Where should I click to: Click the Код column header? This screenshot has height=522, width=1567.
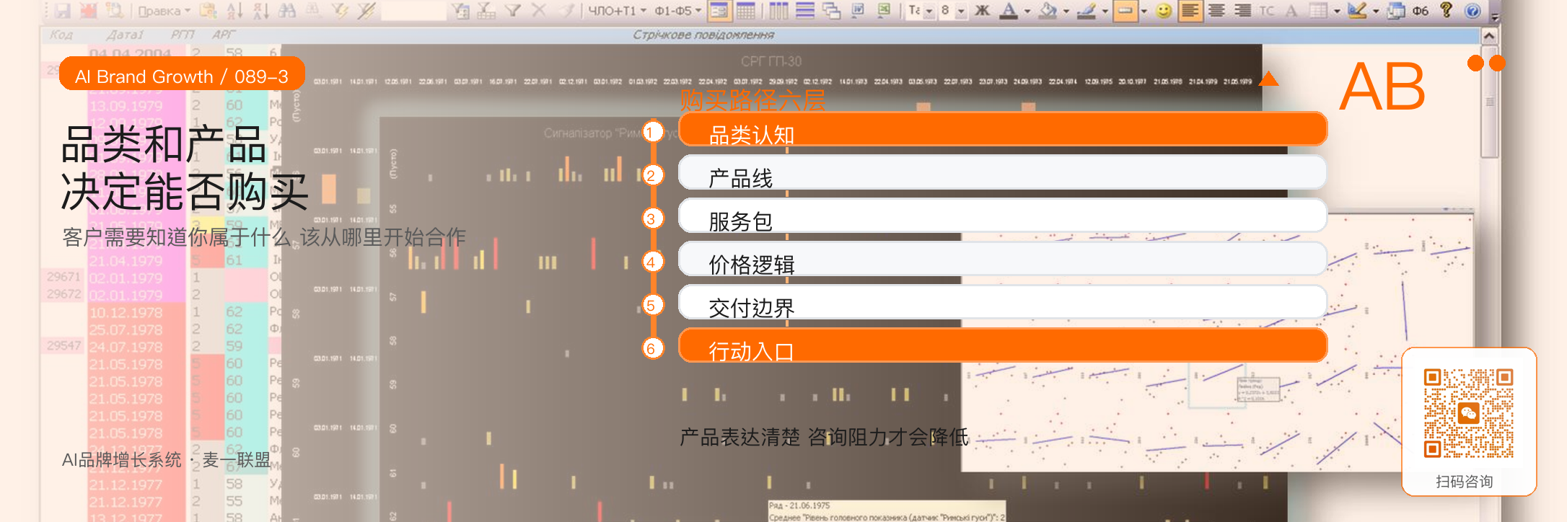coord(61,35)
